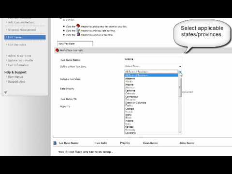Open Add Custom Method in the sidebar
Screen dimensions: 232x174
[21, 22]
